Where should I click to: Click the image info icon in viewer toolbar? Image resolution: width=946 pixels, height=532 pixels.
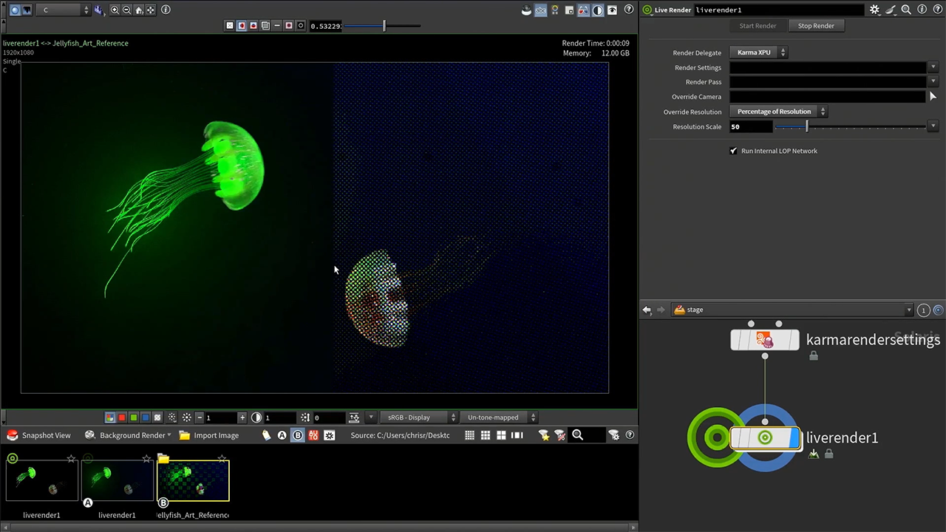coord(166,10)
